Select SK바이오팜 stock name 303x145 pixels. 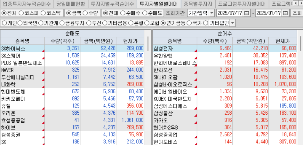165,77
